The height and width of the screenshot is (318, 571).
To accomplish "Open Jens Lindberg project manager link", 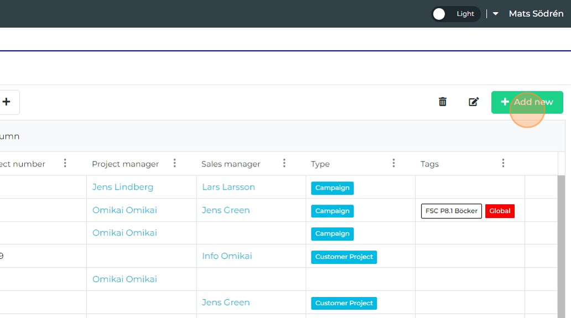I will [123, 187].
